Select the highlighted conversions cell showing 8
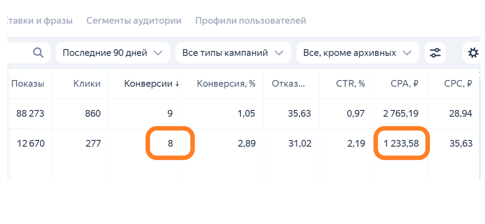Viewport: 485px width, 224px height. coord(170,144)
